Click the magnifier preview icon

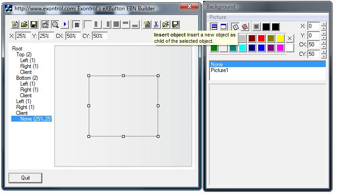point(55,24)
